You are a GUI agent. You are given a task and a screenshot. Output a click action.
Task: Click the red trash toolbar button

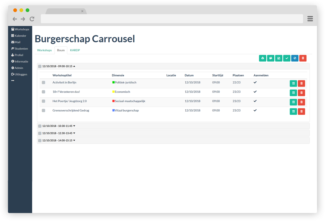coord(303,58)
